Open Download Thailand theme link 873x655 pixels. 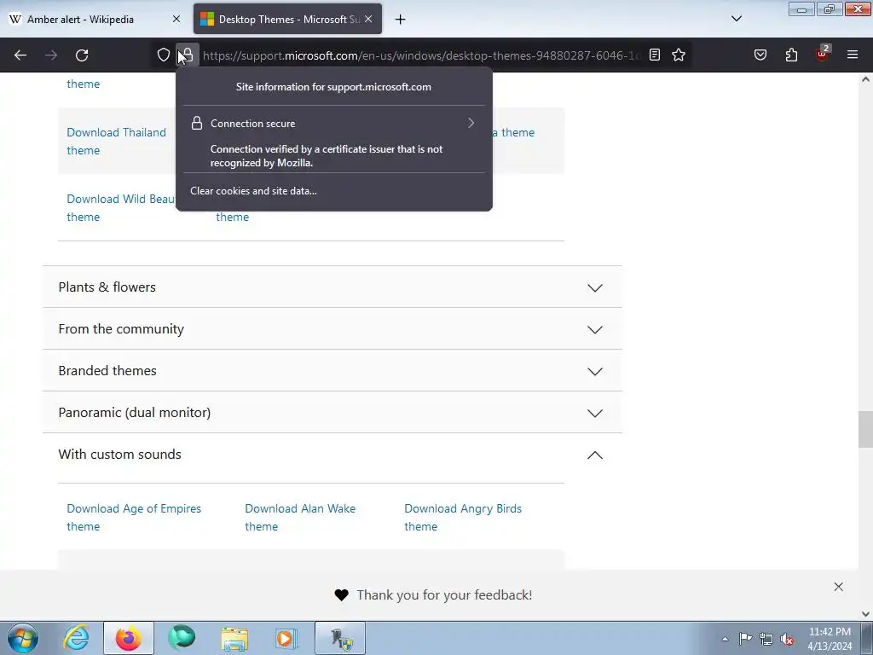[x=116, y=141]
